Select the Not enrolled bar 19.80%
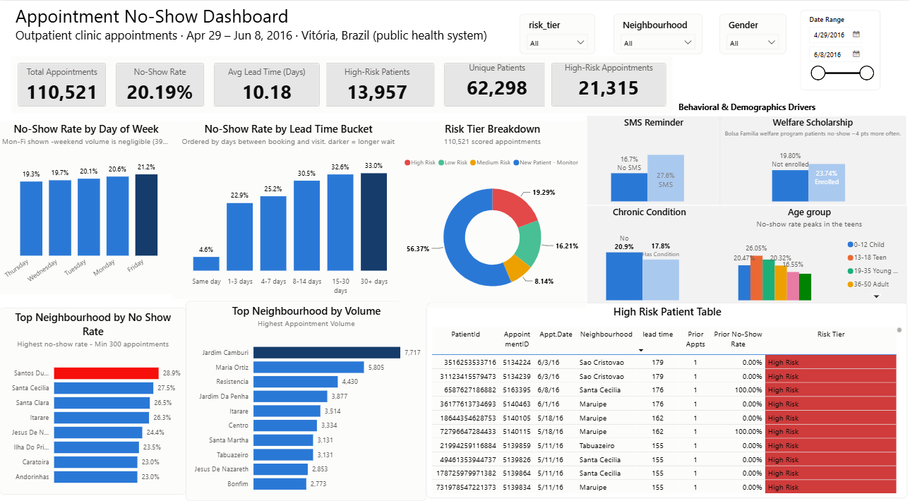Viewport: 910px width, 501px height. (x=791, y=186)
